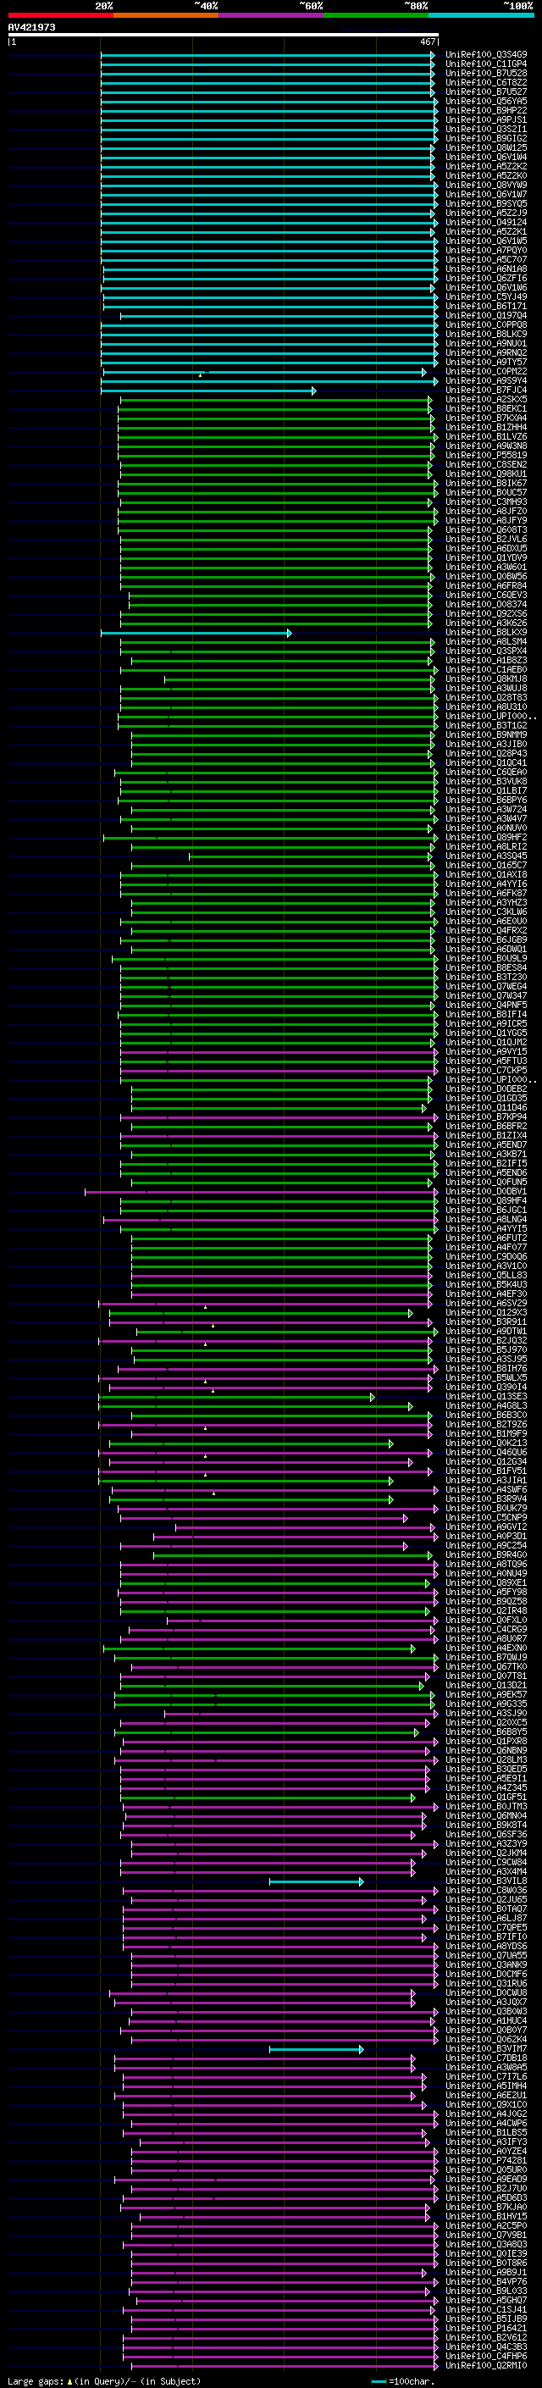Image resolution: width=542 pixels, height=2388 pixels.
Task: Click the '=100char.' scale legend
Action: click(412, 2381)
